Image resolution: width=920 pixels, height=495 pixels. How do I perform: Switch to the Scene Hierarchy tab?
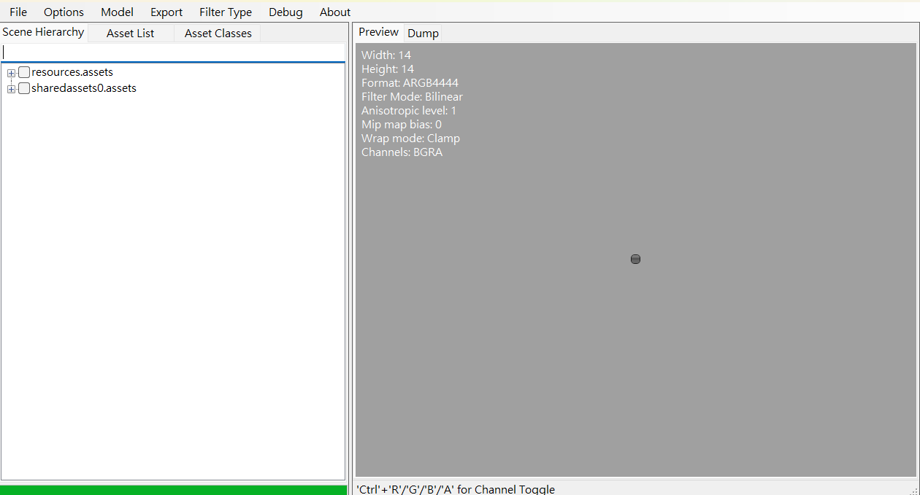point(43,32)
